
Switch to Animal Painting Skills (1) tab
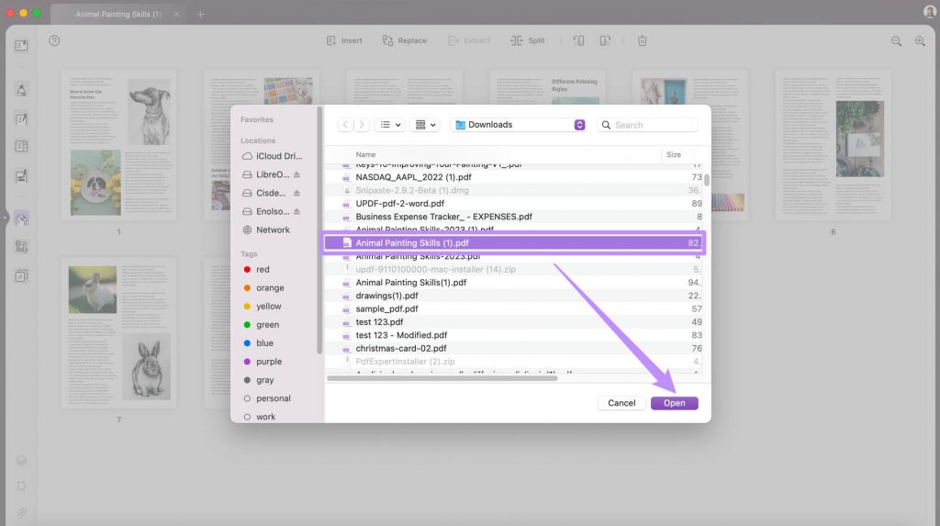tap(118, 14)
